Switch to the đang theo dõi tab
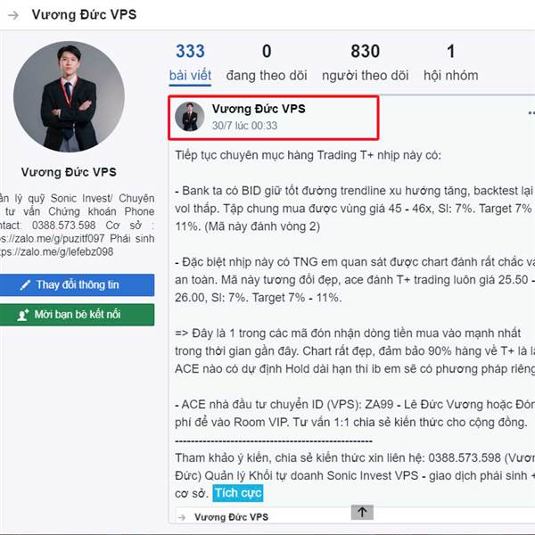535x535 pixels. 267,62
